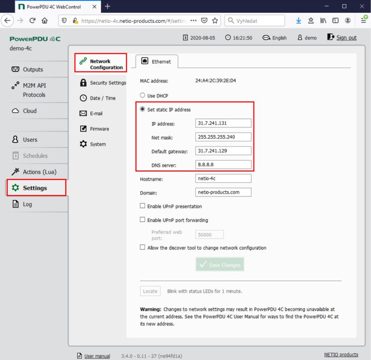Screen dimensions: 371x360
Task: Select the Use DHCP radio button
Action: [x=142, y=96]
